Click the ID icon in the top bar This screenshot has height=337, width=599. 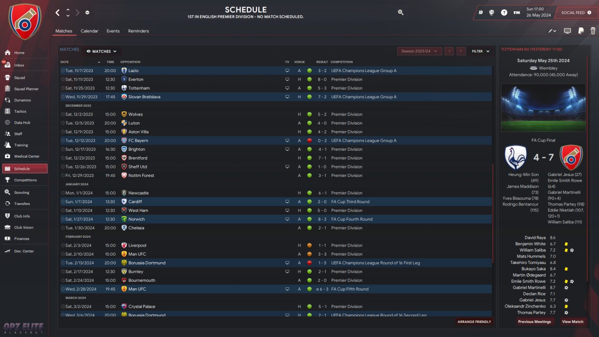[481, 13]
